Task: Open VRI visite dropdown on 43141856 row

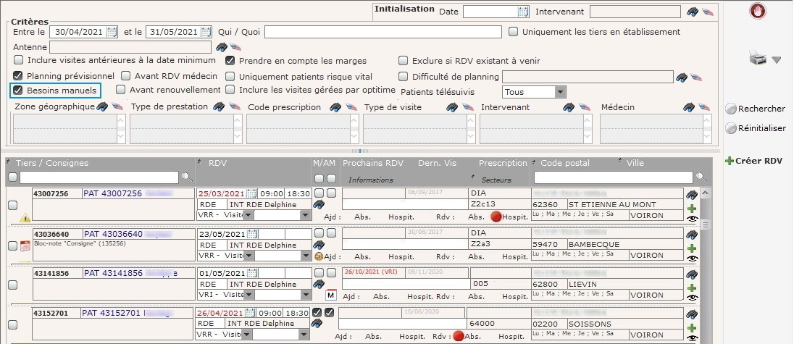Action: [x=248, y=295]
